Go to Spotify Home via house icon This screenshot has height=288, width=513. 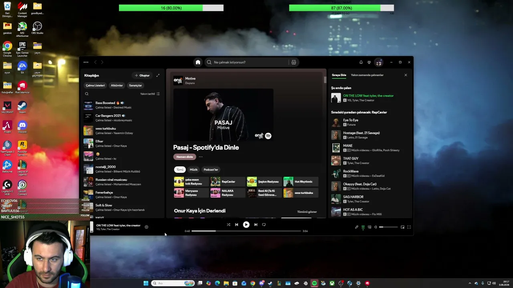coord(198,62)
